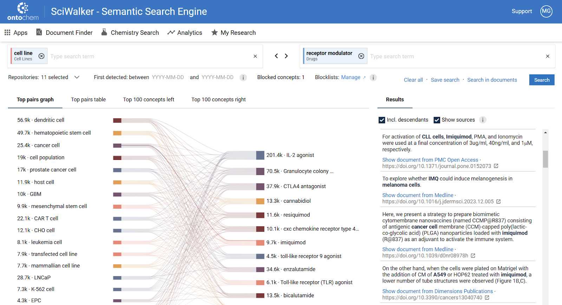Open Manage blocklists link
The height and width of the screenshot is (305, 562).
(x=353, y=77)
